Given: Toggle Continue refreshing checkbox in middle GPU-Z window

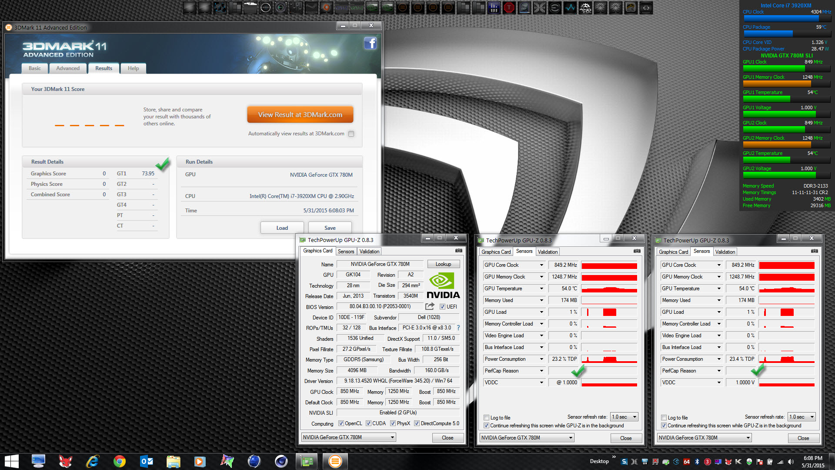Looking at the screenshot, I should click(487, 426).
